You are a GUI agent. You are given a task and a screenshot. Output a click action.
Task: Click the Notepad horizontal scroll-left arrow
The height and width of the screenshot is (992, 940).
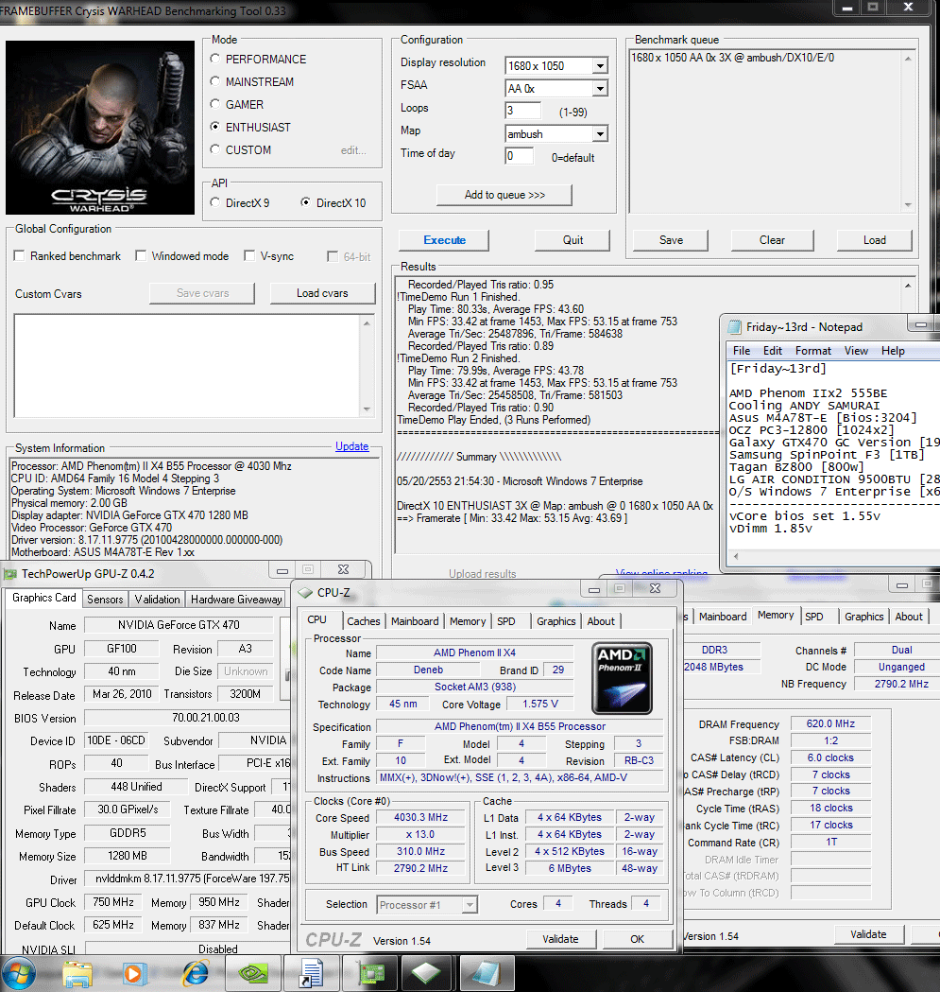(x=735, y=556)
